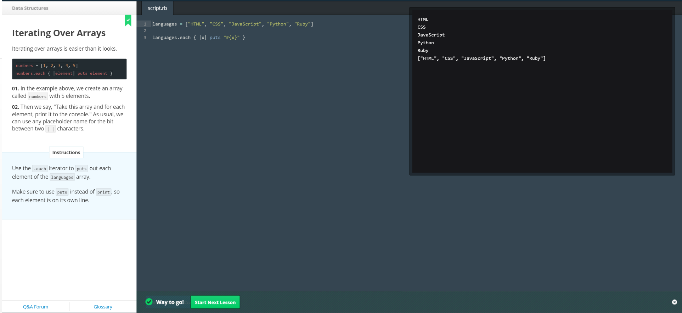682x313 pixels.
Task: Dismiss the success bar with the X icon
Action: [x=674, y=302]
